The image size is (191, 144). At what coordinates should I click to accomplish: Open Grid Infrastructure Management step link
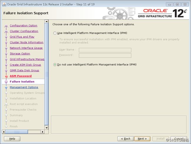click(x=27, y=59)
